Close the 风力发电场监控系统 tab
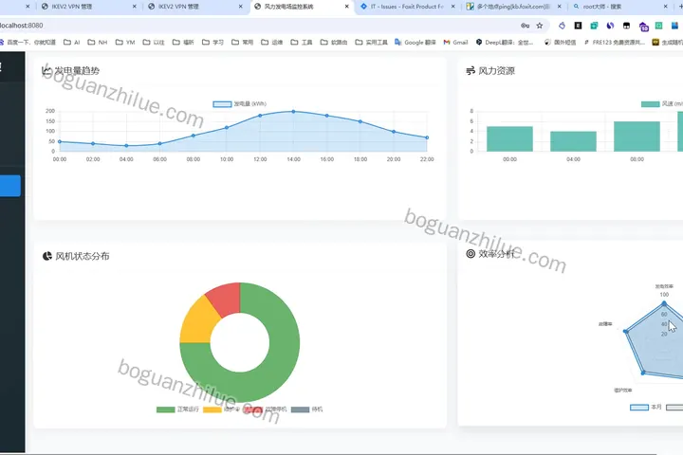 [x=347, y=7]
